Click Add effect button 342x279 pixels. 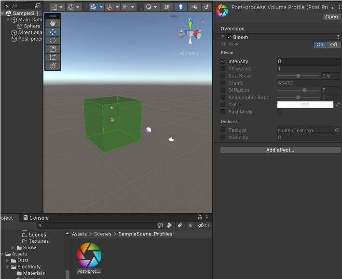(x=280, y=150)
